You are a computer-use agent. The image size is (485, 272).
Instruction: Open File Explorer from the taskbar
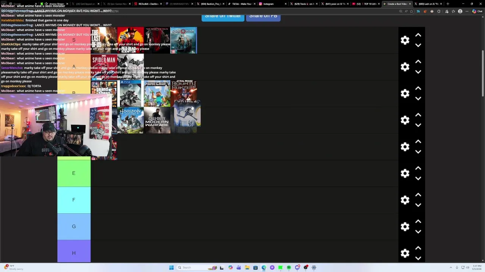[x=247, y=267]
